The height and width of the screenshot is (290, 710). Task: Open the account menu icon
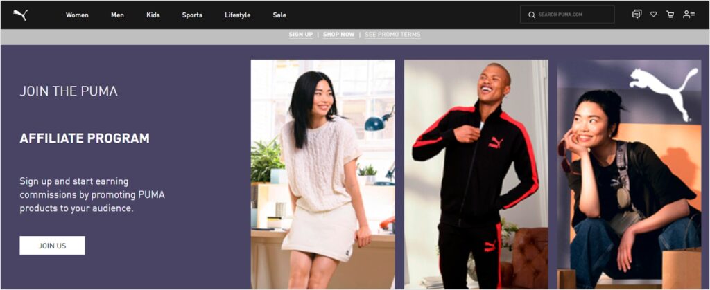(689, 15)
